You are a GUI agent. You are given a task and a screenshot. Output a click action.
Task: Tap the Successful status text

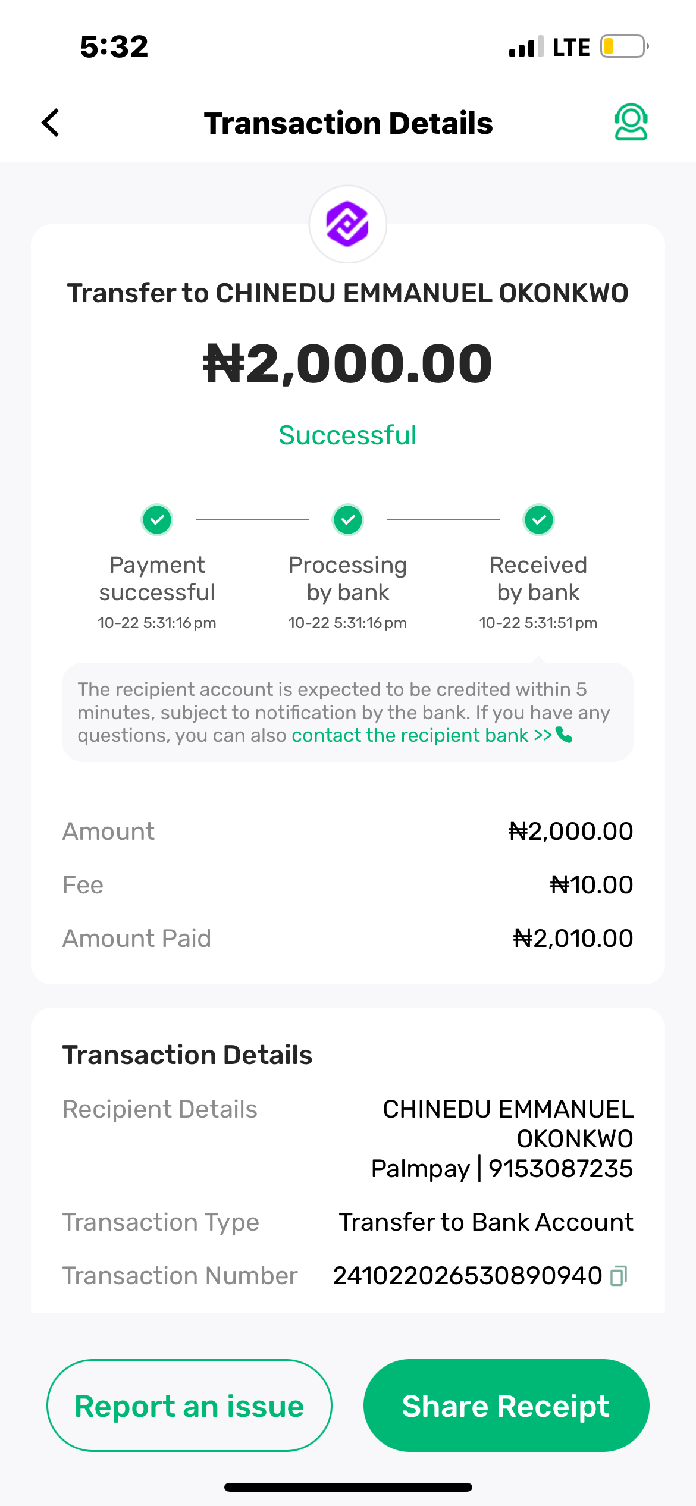point(348,435)
